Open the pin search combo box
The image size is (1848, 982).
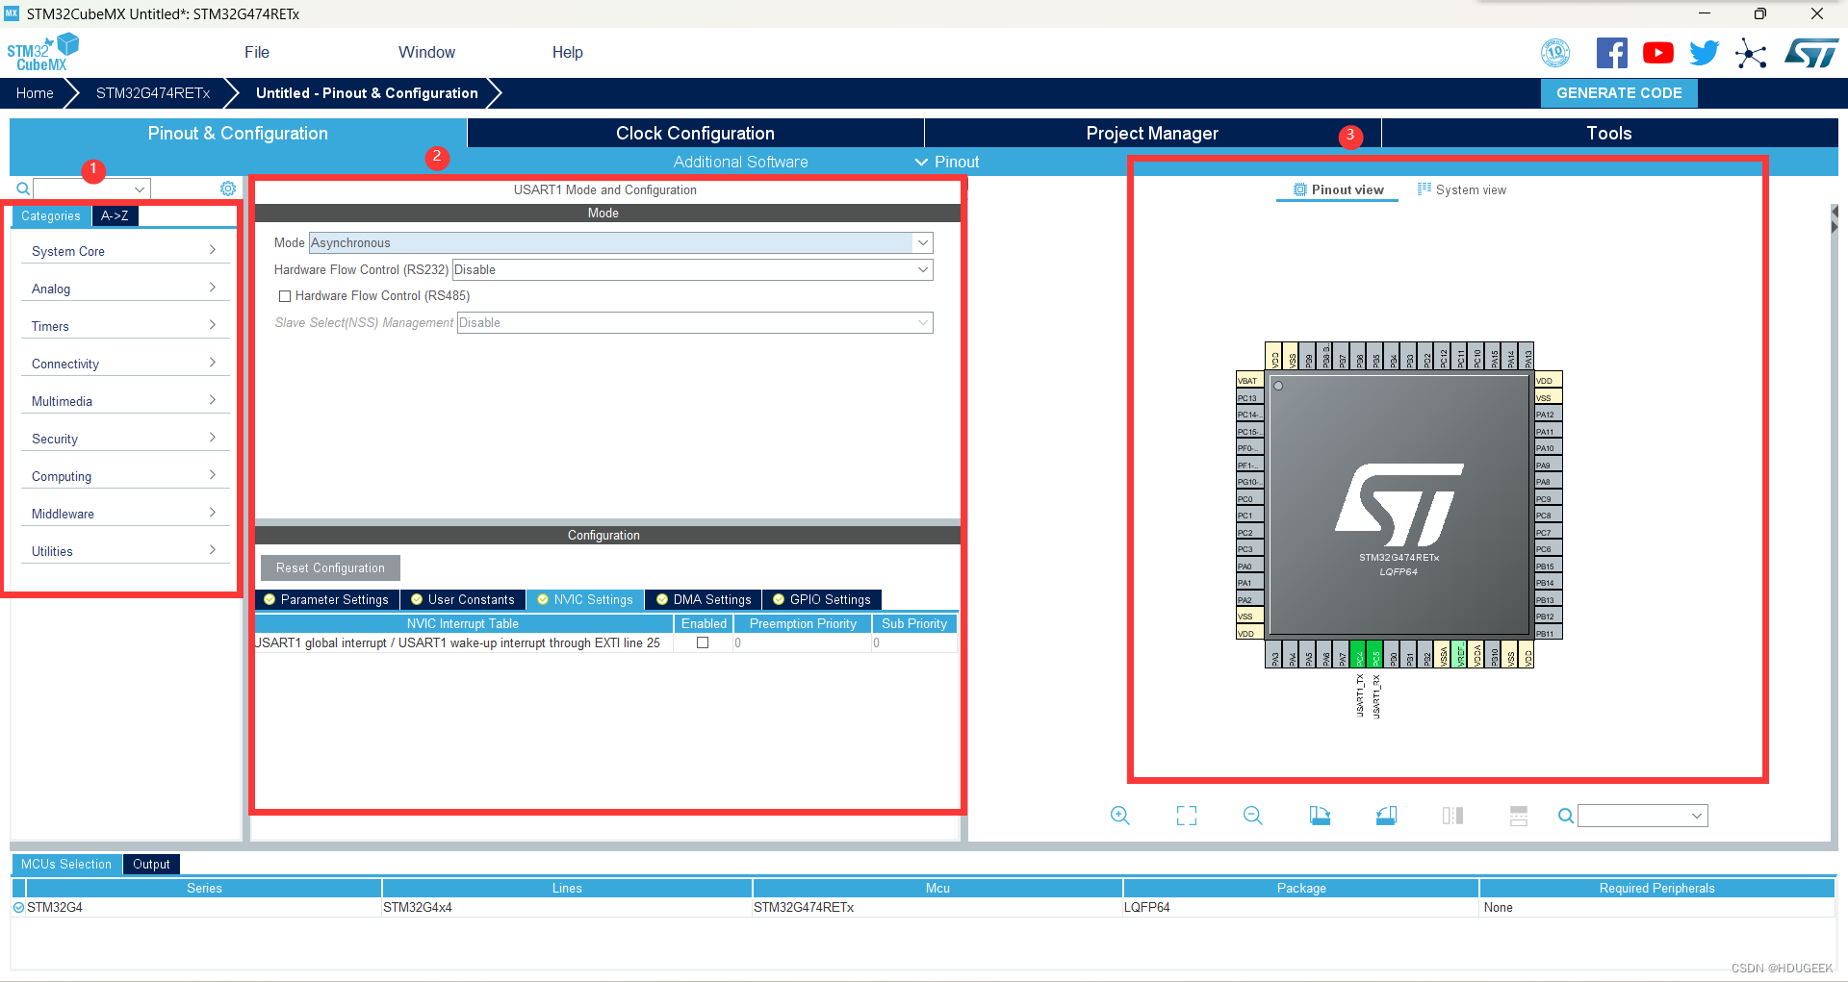(1642, 816)
